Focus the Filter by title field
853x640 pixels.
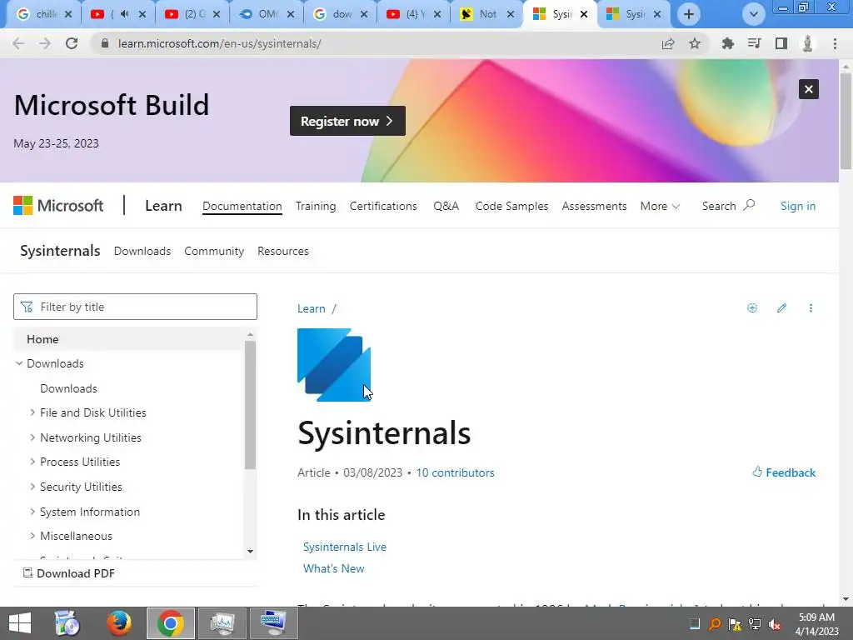pos(135,307)
